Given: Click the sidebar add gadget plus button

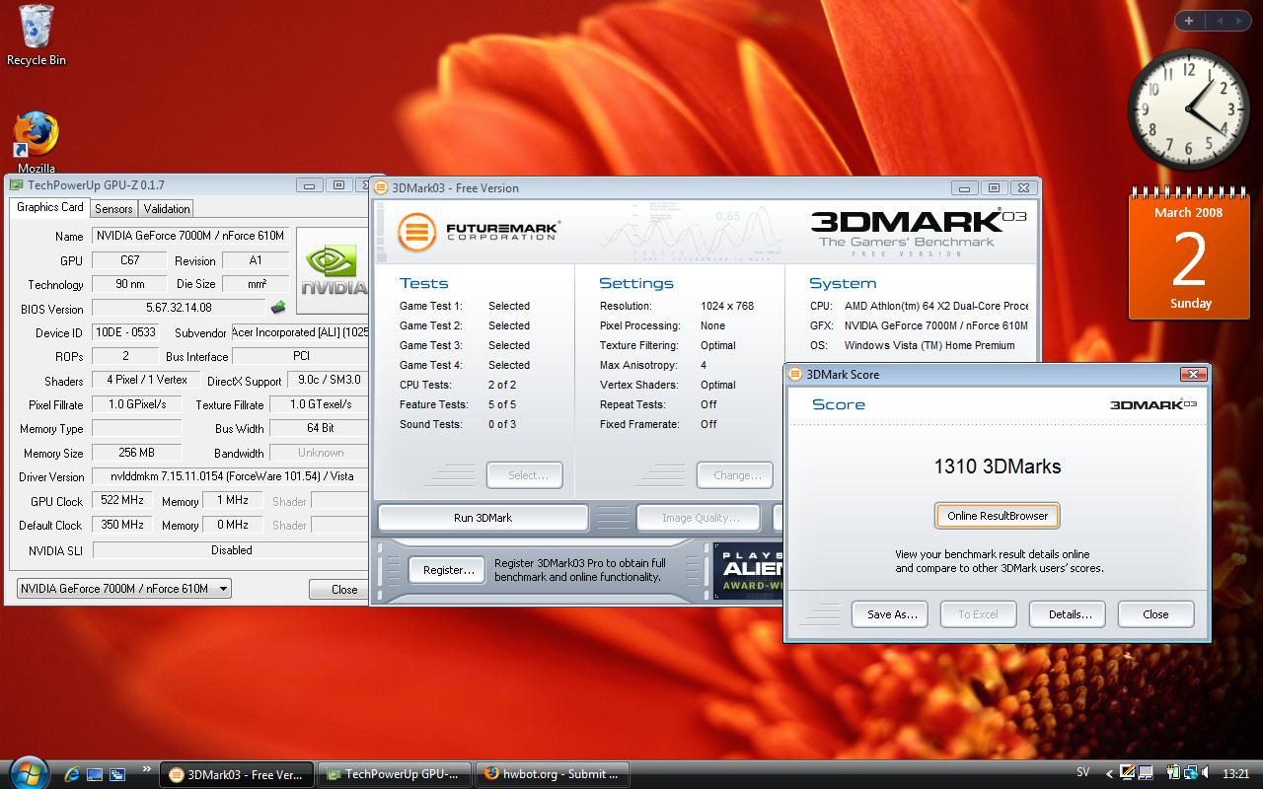Looking at the screenshot, I should (1189, 20).
